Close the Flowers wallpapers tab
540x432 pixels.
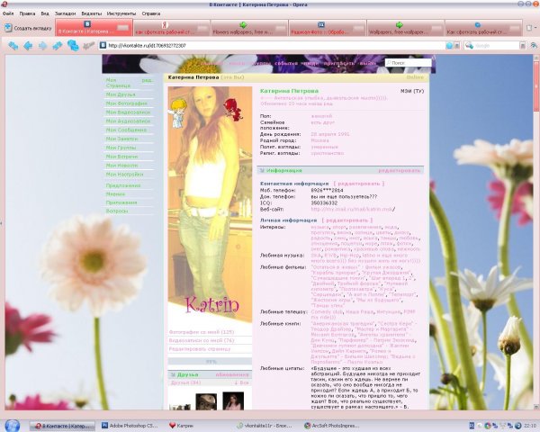click(x=280, y=28)
